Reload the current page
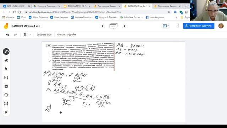The image size is (227, 128). click(14, 12)
